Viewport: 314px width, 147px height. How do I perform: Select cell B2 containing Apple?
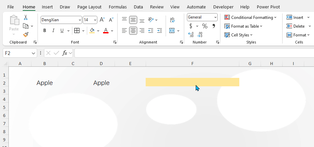(x=45, y=83)
